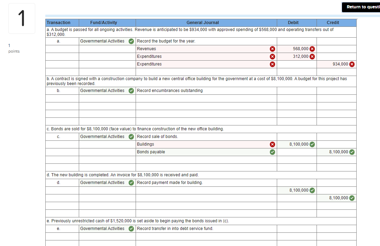Image resolution: width=380 pixels, height=246 pixels.
Task: Click the green check beside Governmental Activities in row e
Action: click(131, 228)
